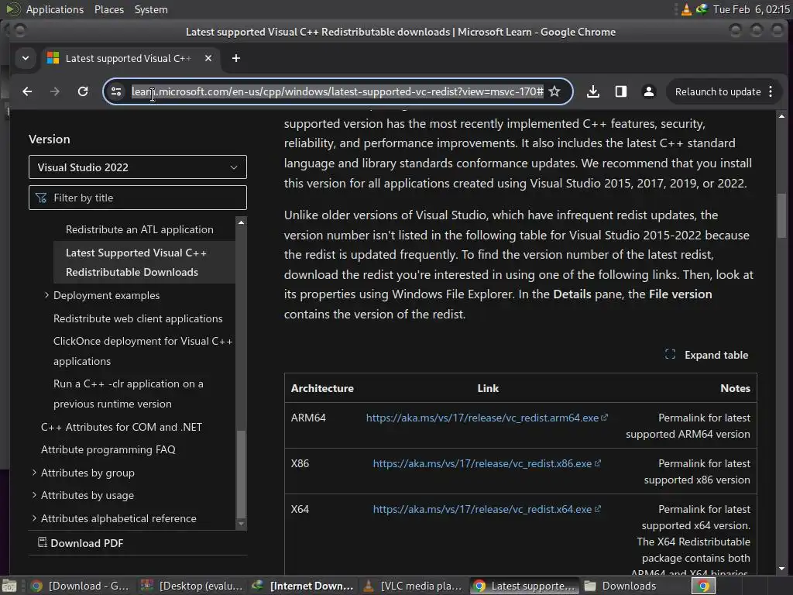Switch to VLC media pla... taskbar window

click(x=413, y=586)
